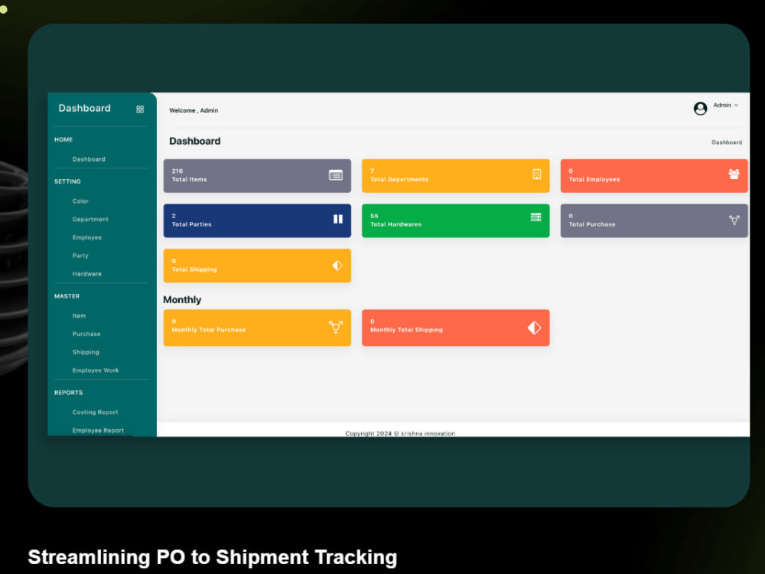Image resolution: width=765 pixels, height=574 pixels.
Task: Click the Dashboard sidebar title
Action: coord(84,109)
